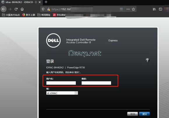This screenshot has height=118, width=169.
Task: Open the 火狐官方站点 bookmark folder
Action: pyautogui.click(x=11, y=15)
